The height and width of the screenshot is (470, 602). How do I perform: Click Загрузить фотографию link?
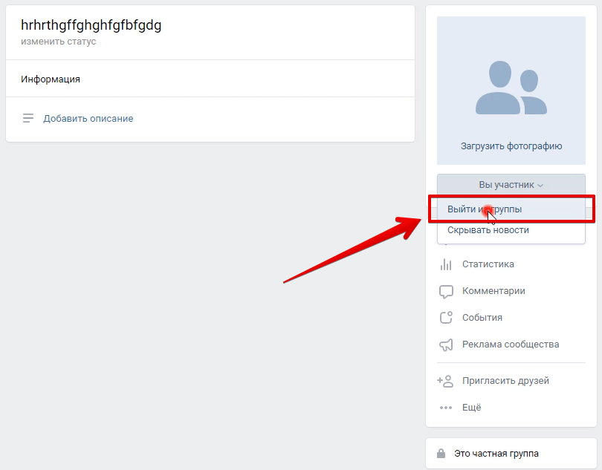(x=511, y=146)
